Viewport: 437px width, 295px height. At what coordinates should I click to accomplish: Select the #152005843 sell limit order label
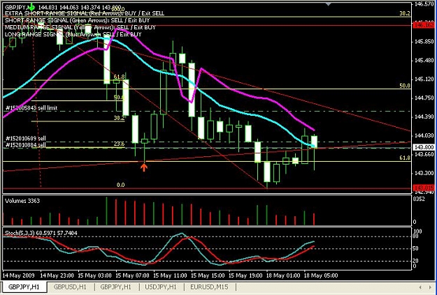click(31, 108)
